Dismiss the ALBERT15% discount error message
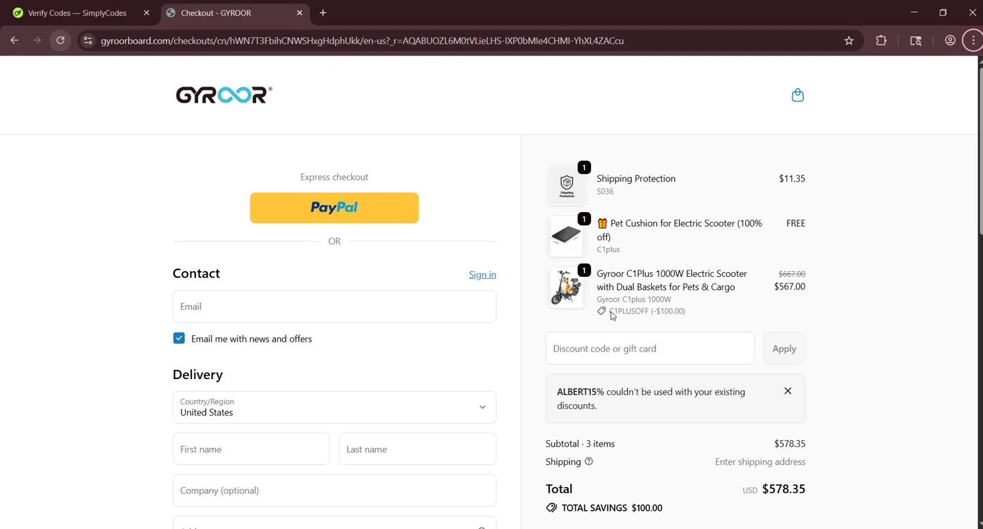This screenshot has width=983, height=529. tap(788, 391)
